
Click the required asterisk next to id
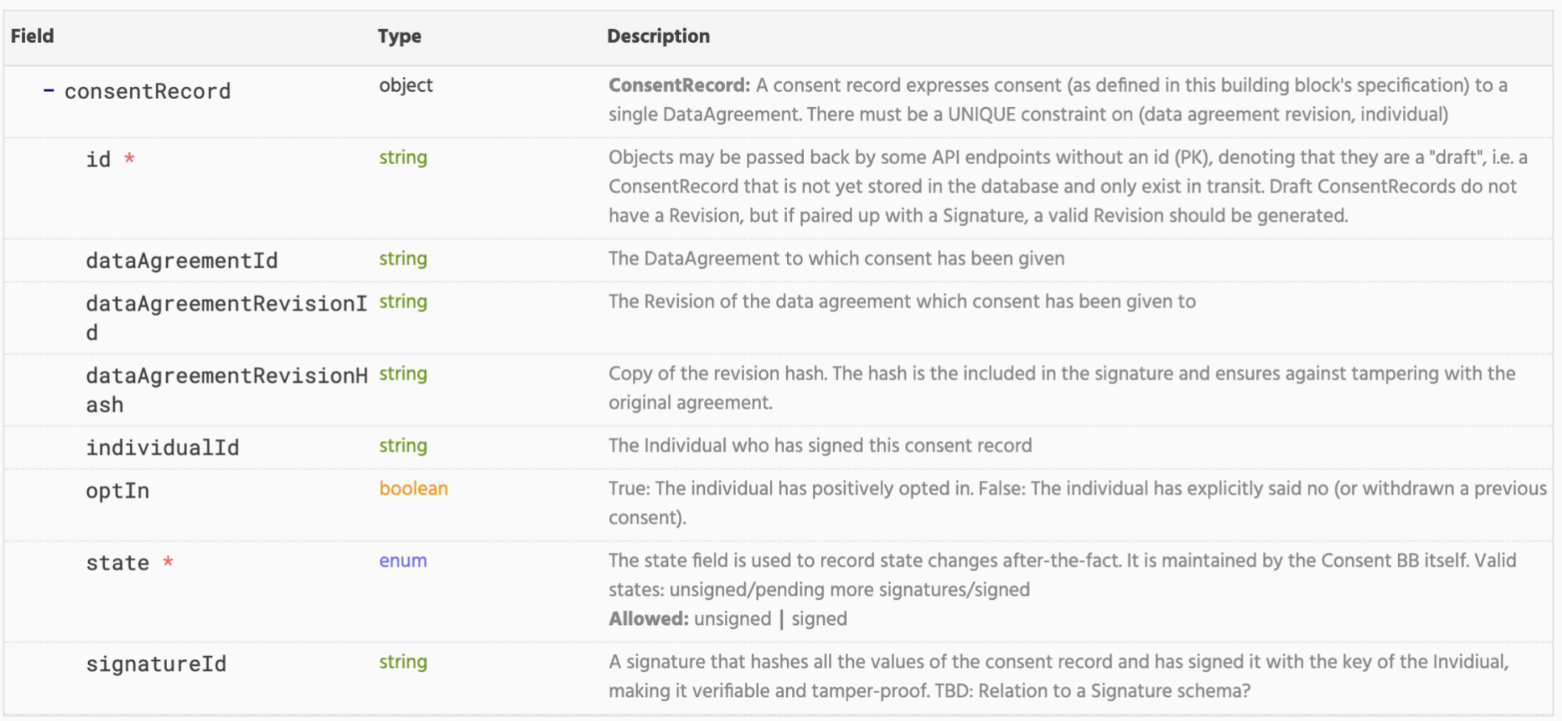point(129,158)
